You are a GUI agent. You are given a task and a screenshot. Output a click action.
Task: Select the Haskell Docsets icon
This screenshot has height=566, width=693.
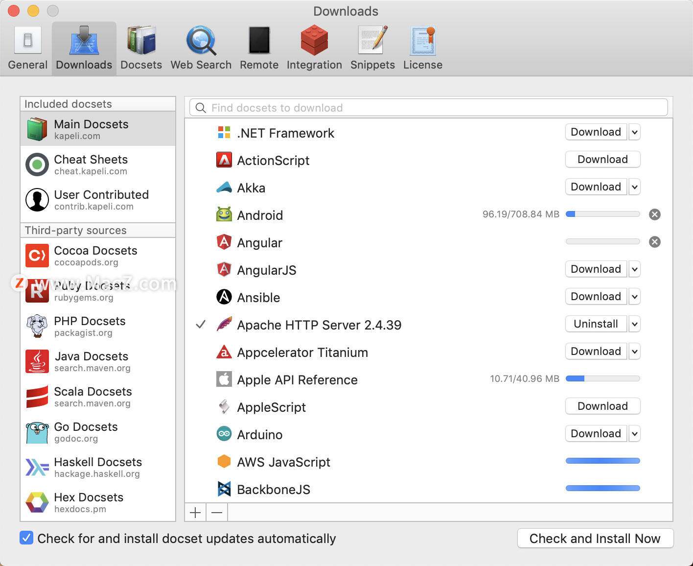point(37,467)
